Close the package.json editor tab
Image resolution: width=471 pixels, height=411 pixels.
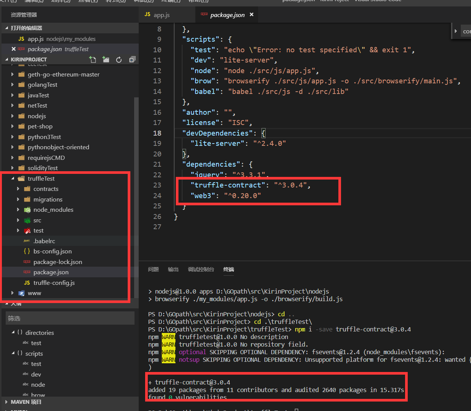pos(252,14)
